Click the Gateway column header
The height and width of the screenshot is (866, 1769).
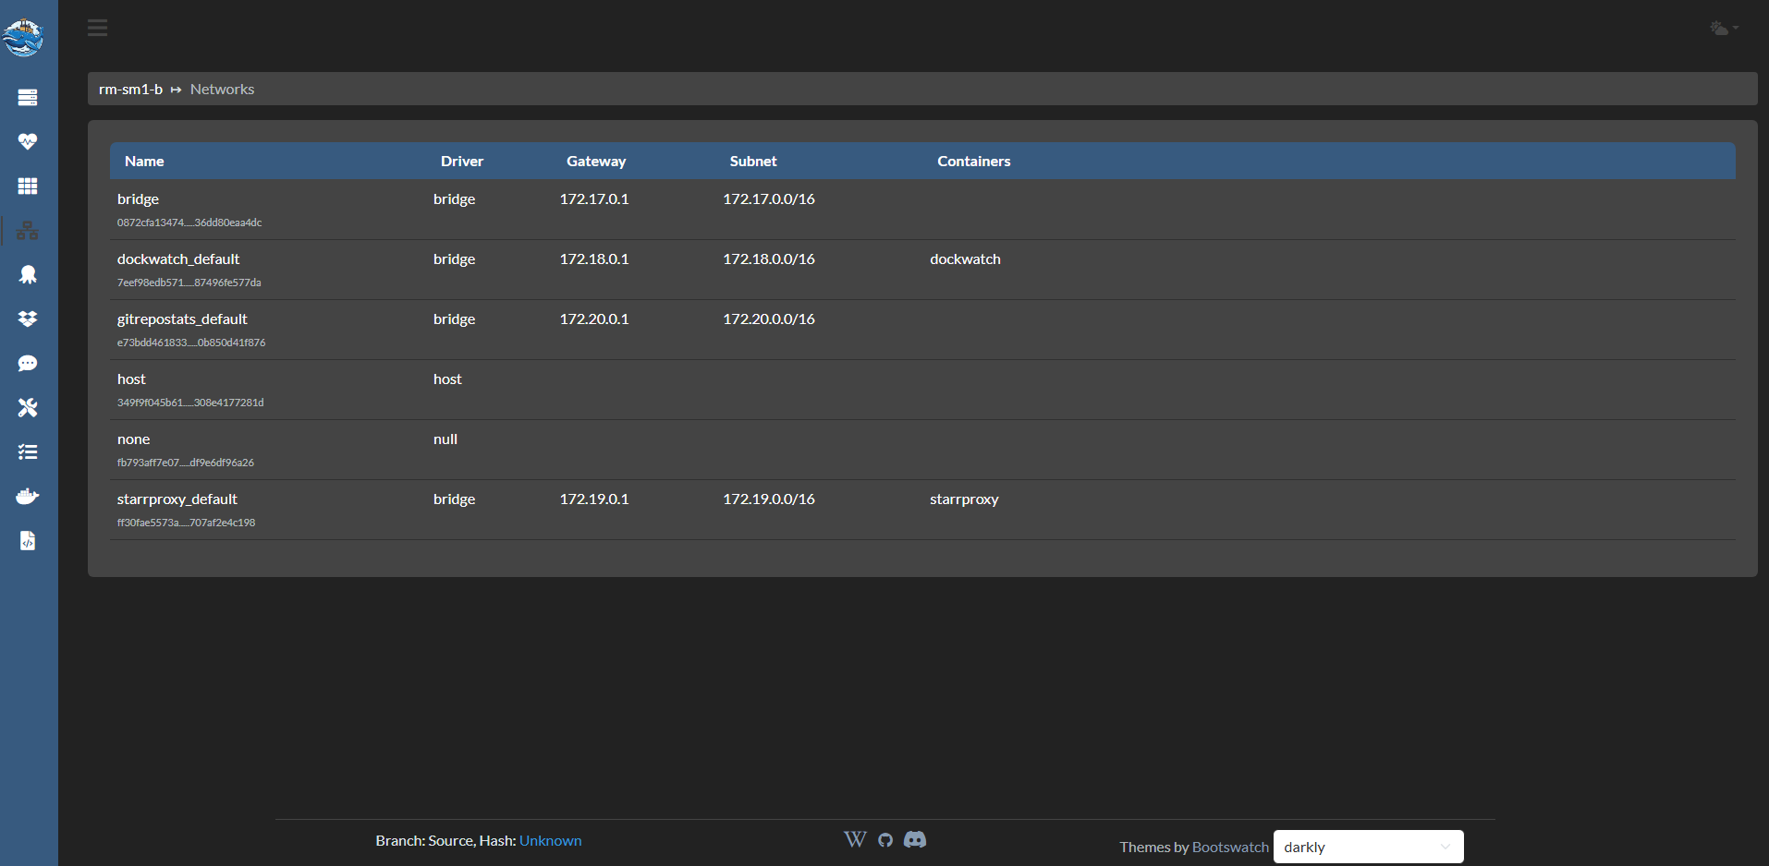[596, 161]
